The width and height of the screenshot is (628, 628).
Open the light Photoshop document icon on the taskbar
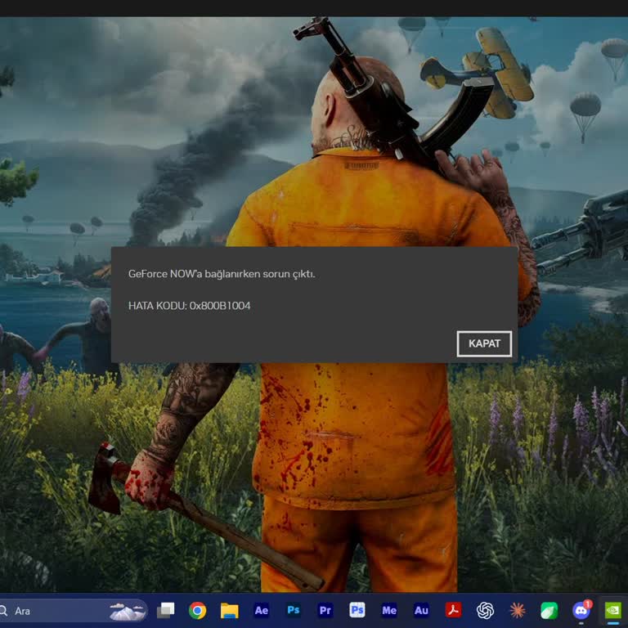point(357,610)
